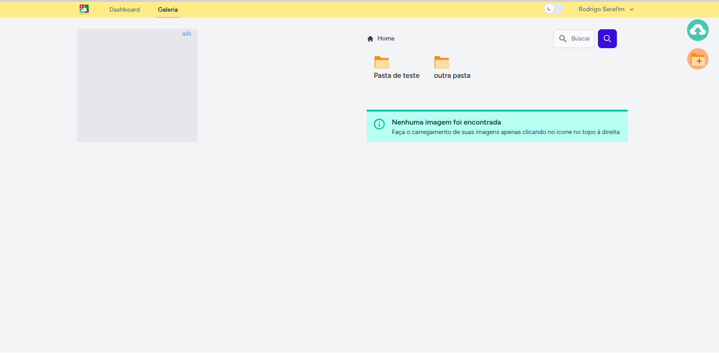Click the "Nenhuma imagem foi encontrada" heading
The width and height of the screenshot is (719, 353).
click(446, 122)
